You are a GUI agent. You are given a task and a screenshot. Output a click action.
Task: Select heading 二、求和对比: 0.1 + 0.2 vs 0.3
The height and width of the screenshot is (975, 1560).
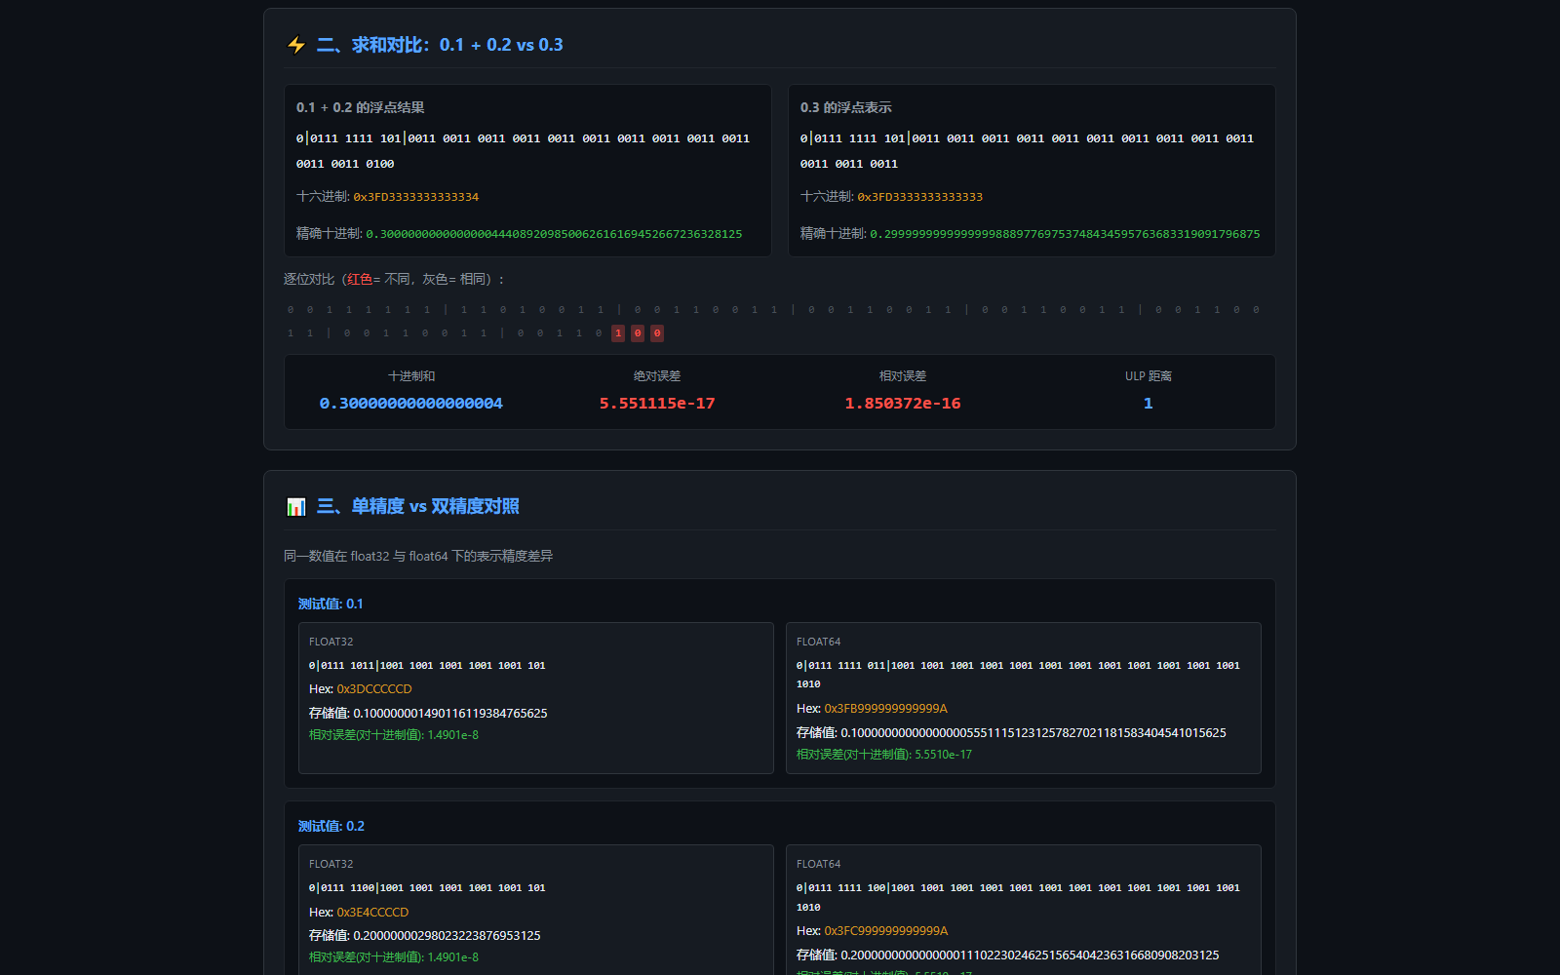click(x=440, y=45)
